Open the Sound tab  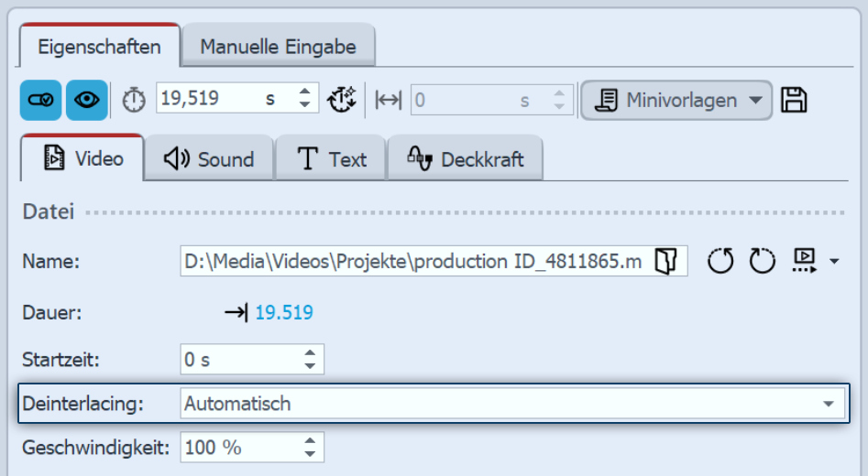(x=209, y=159)
